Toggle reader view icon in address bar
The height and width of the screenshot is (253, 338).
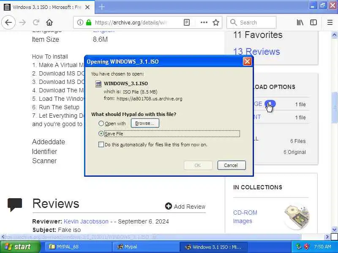click(187, 22)
